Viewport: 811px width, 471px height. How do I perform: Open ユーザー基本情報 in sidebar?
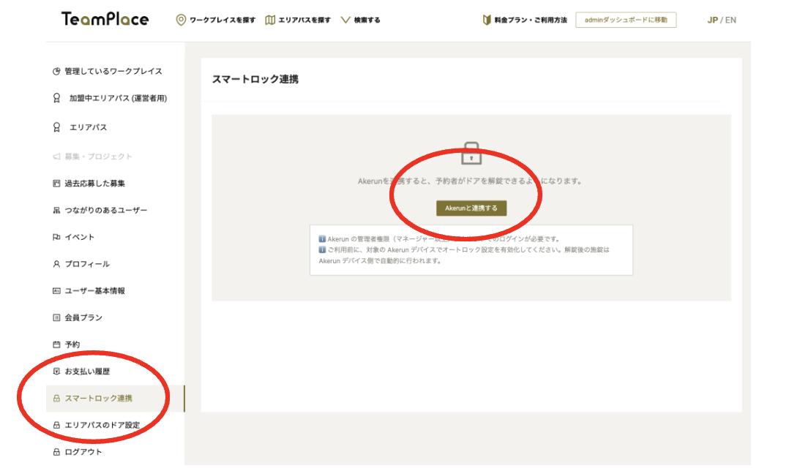[x=94, y=290]
